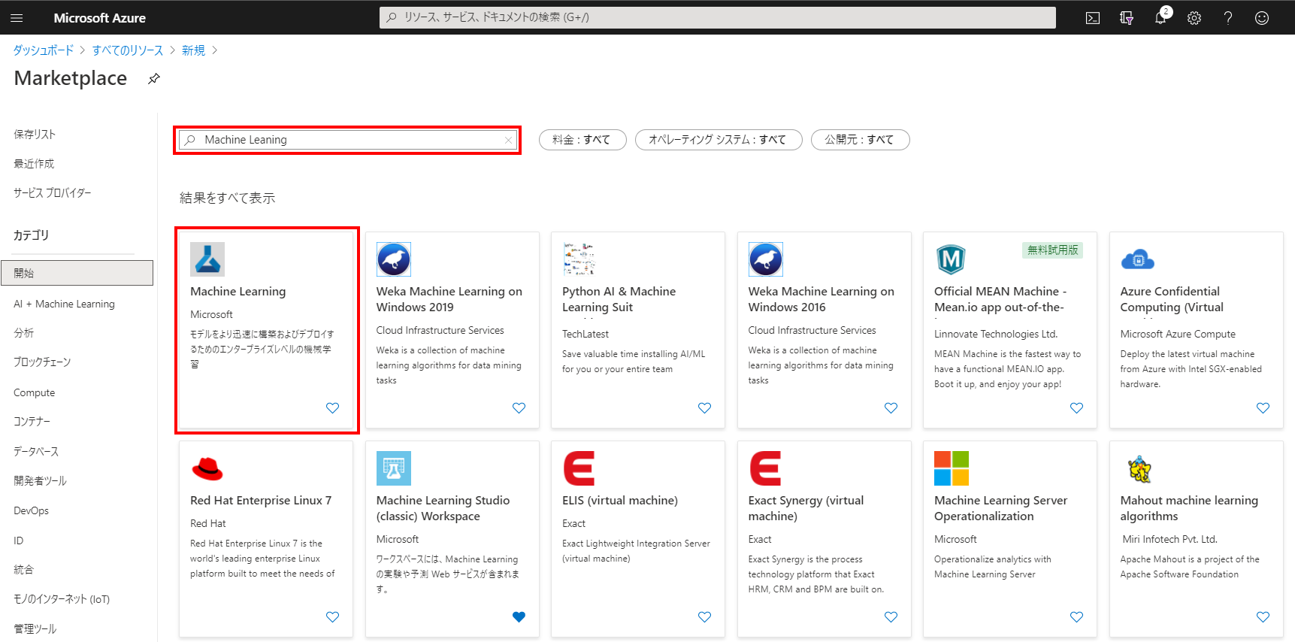The height and width of the screenshot is (642, 1295).
Task: Open the Machine Learning card title
Action: [238, 292]
